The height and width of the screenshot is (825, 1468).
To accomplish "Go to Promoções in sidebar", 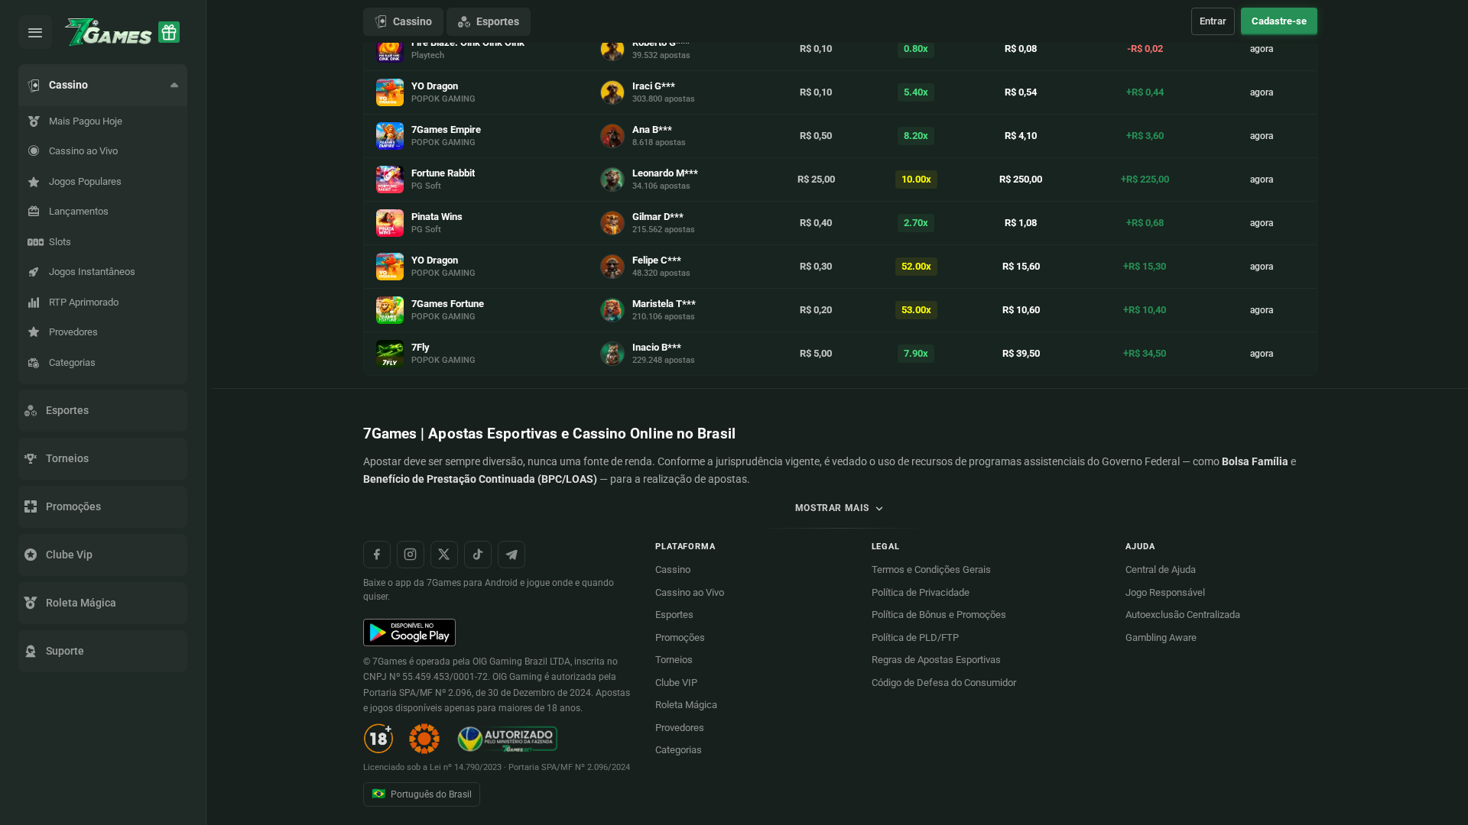I will (x=102, y=506).
